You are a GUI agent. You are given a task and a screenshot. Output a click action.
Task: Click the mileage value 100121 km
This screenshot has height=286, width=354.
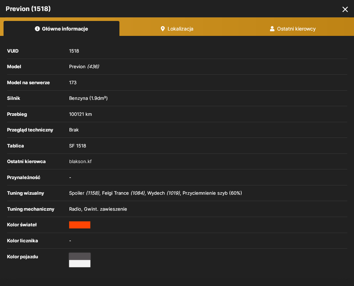coord(80,114)
